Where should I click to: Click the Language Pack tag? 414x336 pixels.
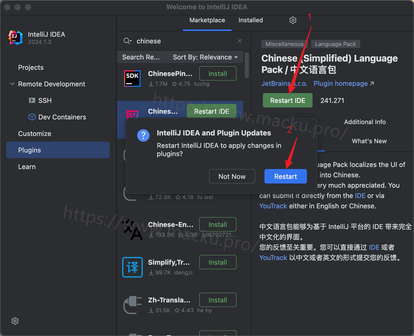(335, 44)
